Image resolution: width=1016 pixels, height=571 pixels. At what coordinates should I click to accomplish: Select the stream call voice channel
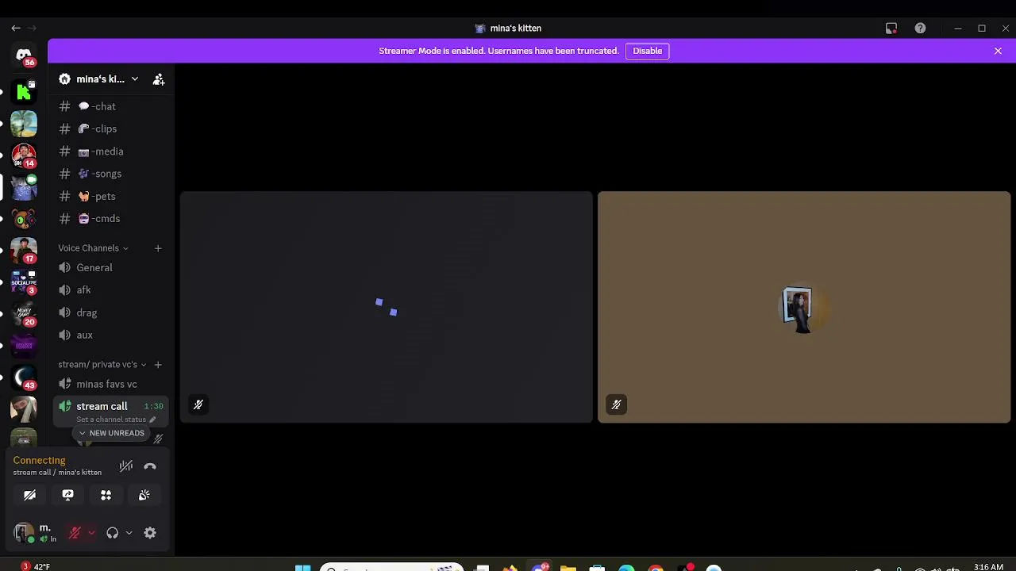111,412
